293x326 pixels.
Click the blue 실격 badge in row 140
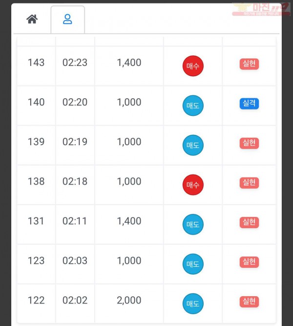(x=249, y=104)
